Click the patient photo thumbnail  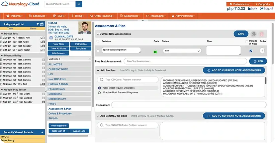point(85,28)
